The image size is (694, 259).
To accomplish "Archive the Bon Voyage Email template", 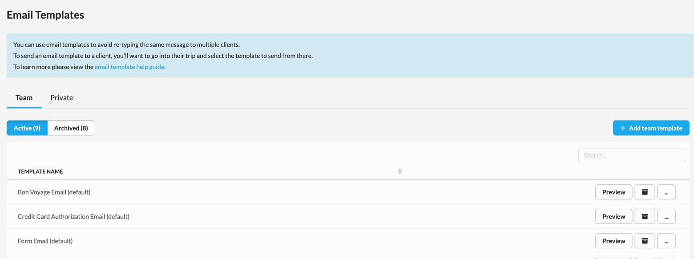I will pos(645,192).
